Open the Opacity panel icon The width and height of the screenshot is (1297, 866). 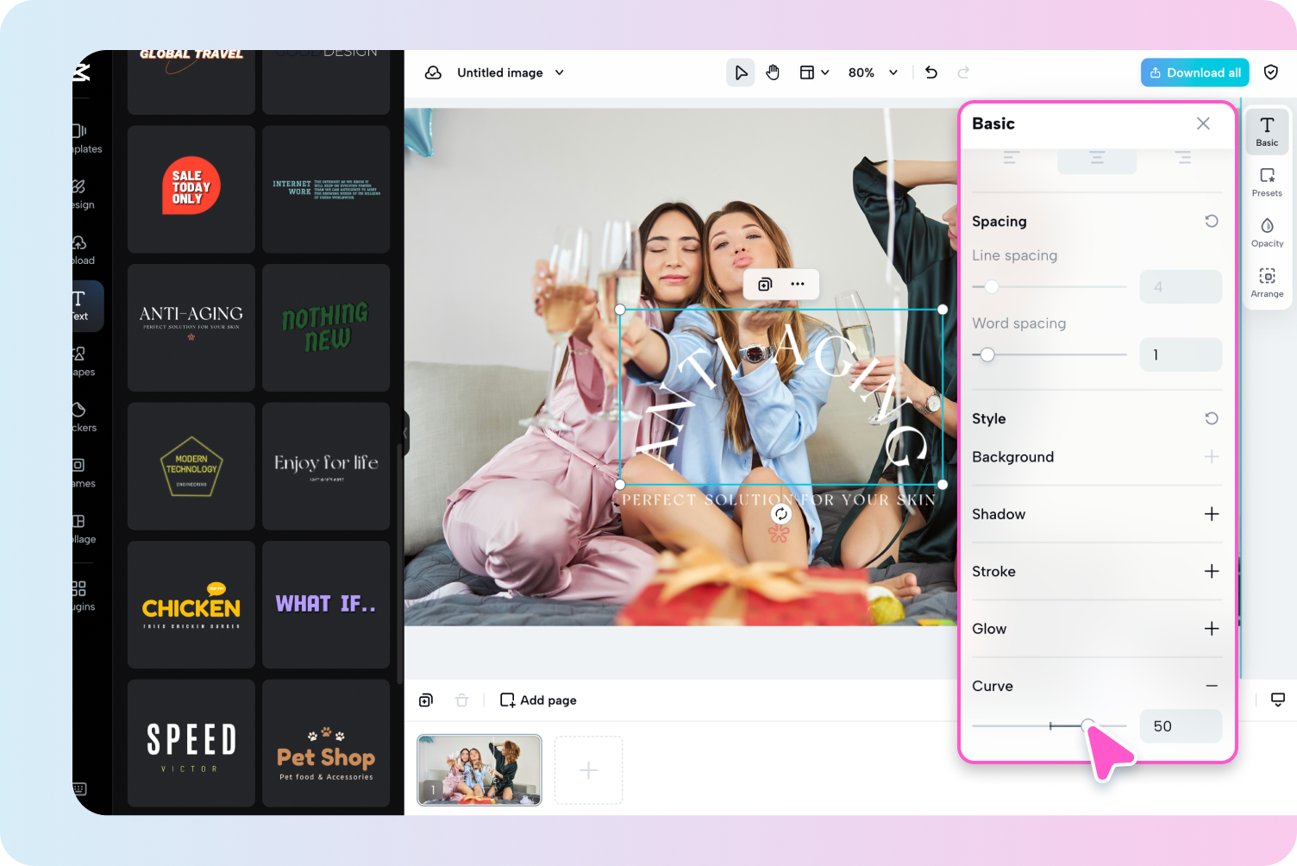(1267, 231)
